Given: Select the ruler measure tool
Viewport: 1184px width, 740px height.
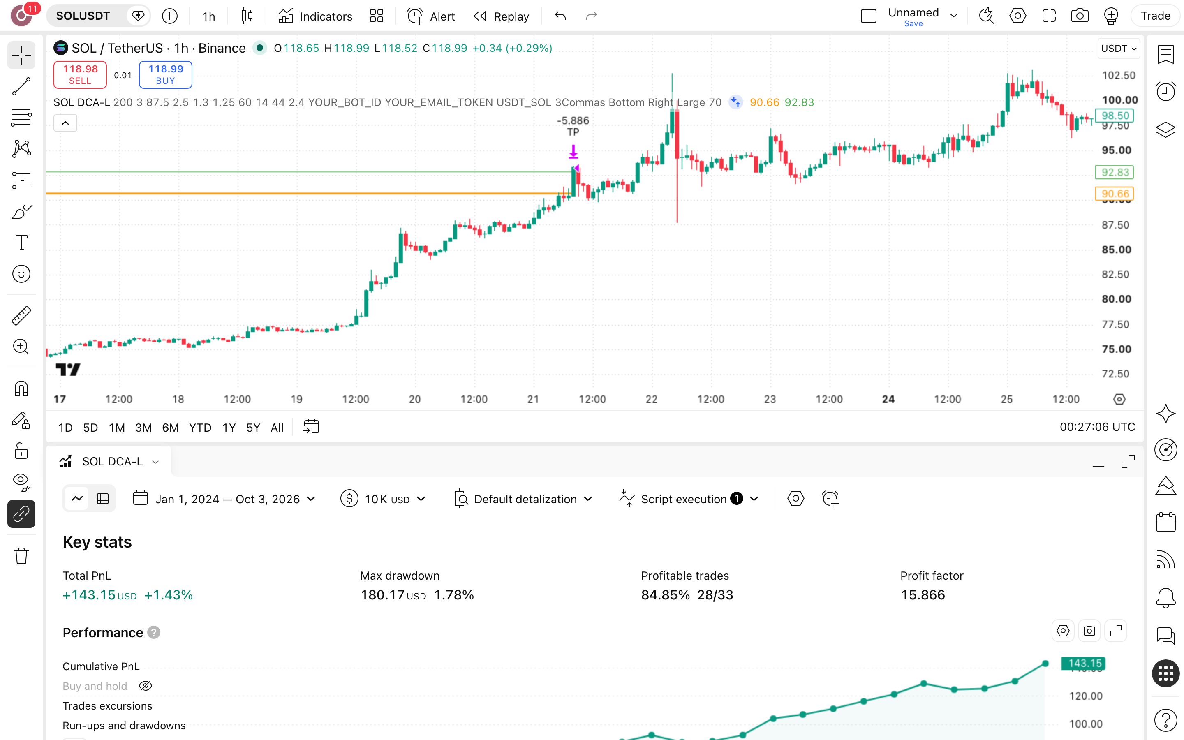Looking at the screenshot, I should point(21,316).
